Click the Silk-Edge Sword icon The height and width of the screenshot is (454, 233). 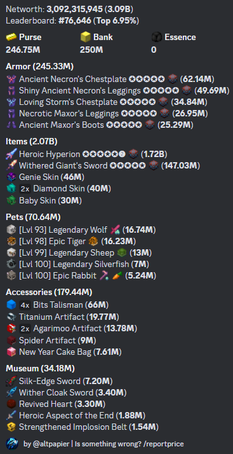[x=11, y=381]
